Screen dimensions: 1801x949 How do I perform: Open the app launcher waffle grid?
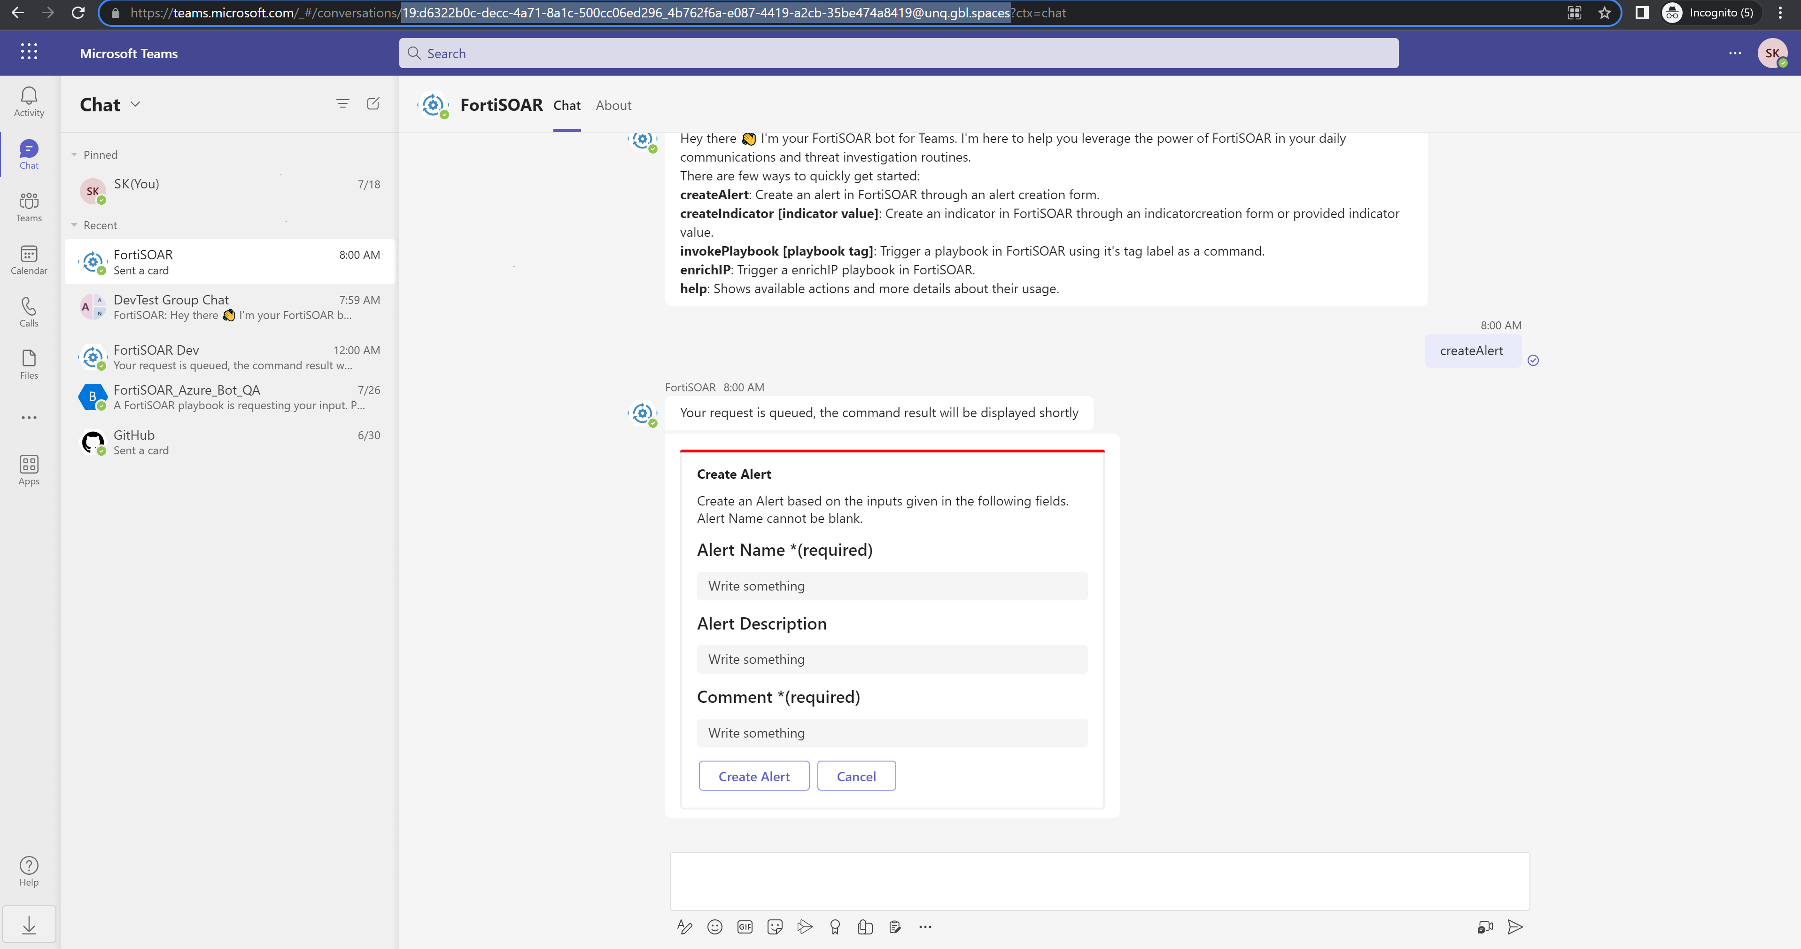pyautogui.click(x=29, y=52)
